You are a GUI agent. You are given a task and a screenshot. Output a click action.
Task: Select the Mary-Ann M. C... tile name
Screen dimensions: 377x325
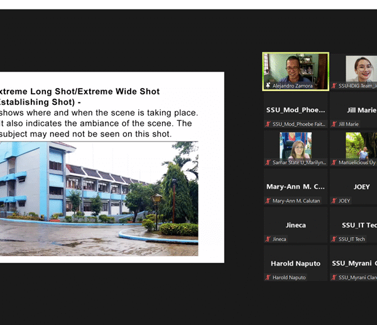pos(295,187)
